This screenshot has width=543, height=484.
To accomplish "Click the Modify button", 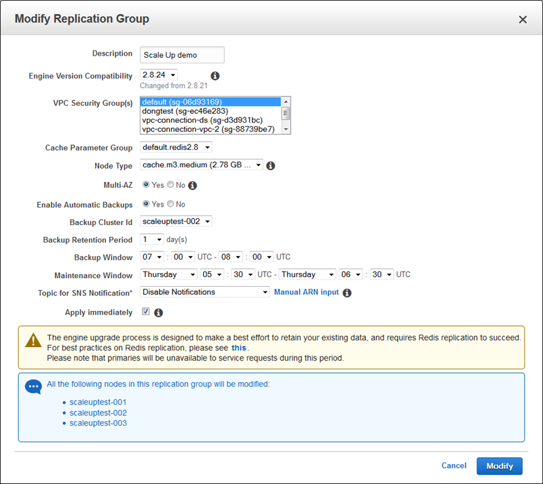I will pos(500,466).
